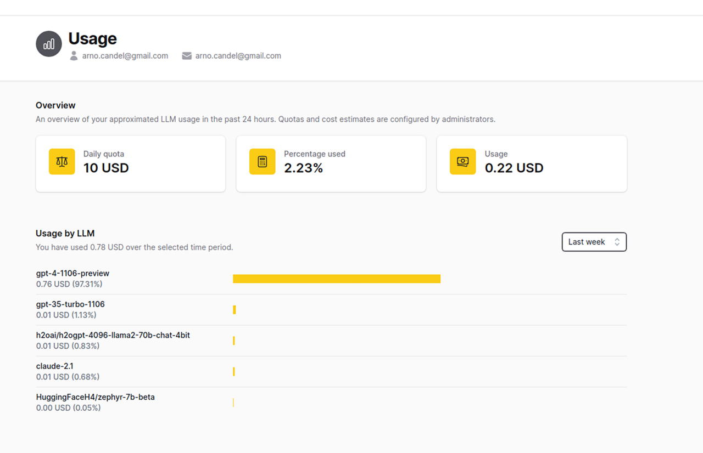Click the Percentage used card label
Image resolution: width=703 pixels, height=453 pixels.
click(315, 154)
